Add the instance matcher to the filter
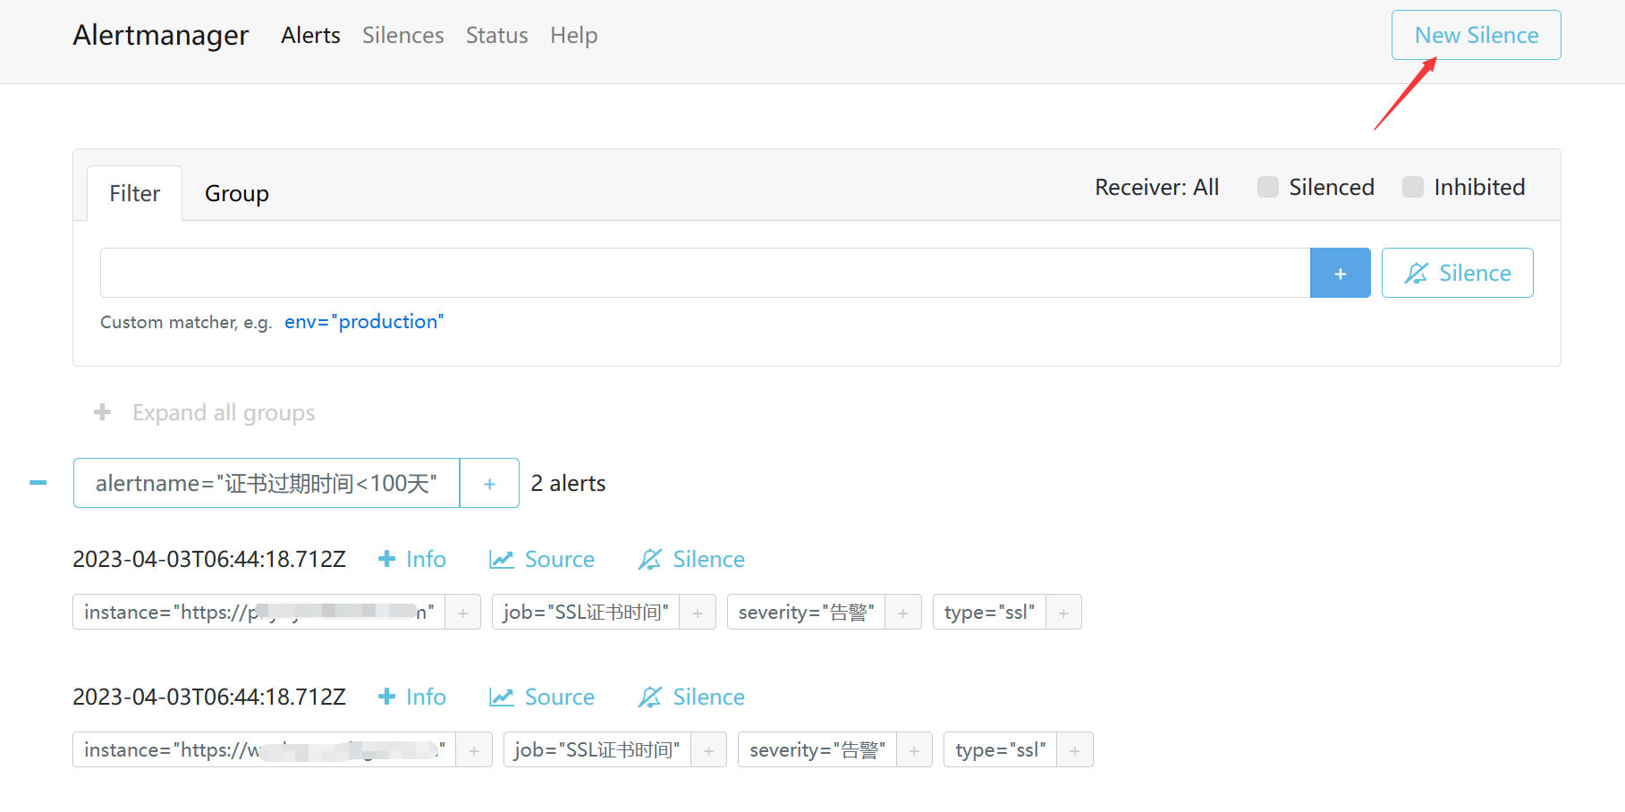The width and height of the screenshot is (1625, 812). click(463, 612)
